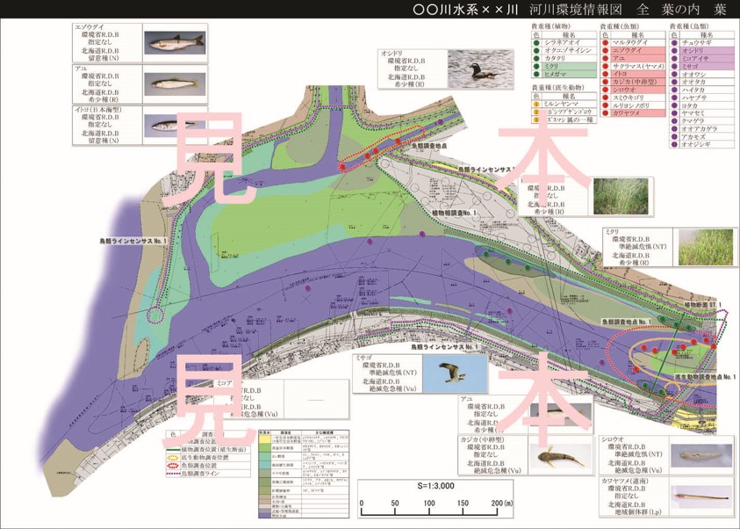
Task: Click the カジカ(中卵型) card title
Action: [x=482, y=439]
